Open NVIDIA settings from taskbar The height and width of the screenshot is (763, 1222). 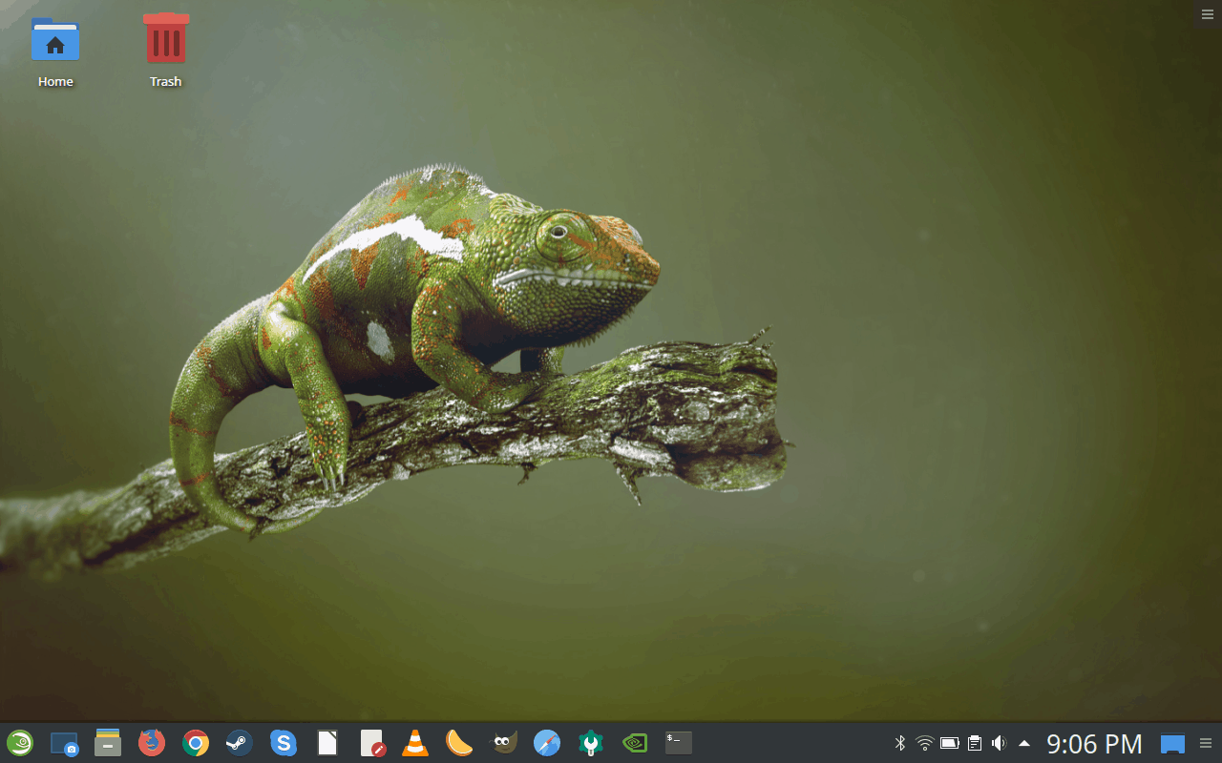pyautogui.click(x=635, y=742)
